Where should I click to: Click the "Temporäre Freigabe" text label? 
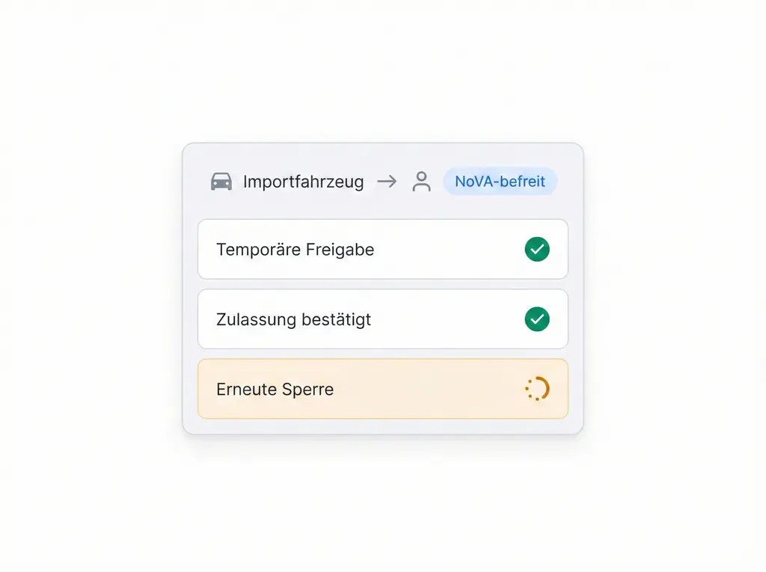(x=295, y=250)
